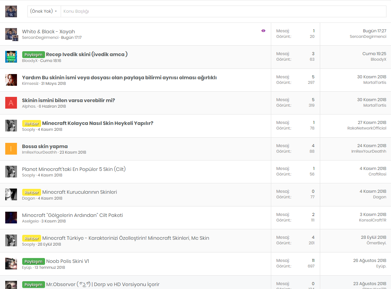The image size is (391, 289).
Task: Filter by Paylaşım tag on Mr.Observer thread
Action: click(x=33, y=285)
